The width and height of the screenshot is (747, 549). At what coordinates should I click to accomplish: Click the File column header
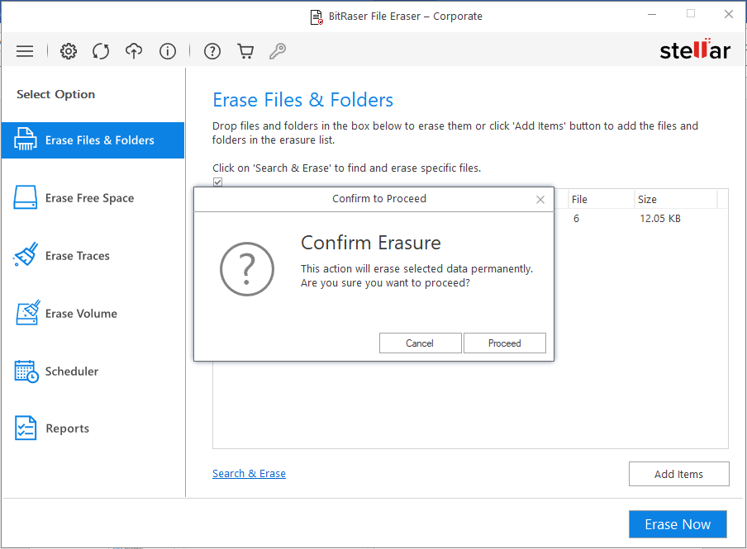coord(601,200)
